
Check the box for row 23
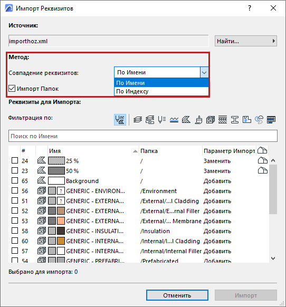(15, 170)
